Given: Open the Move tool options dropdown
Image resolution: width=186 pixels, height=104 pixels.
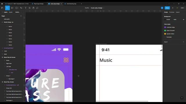Looking at the screenshot, I should (x=9, y=8).
